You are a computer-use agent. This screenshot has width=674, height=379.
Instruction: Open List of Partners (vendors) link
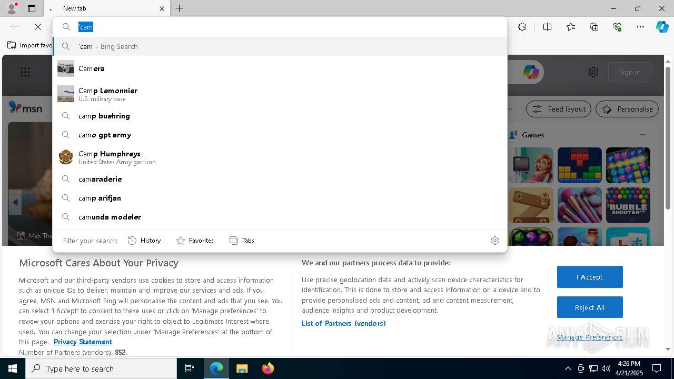(344, 323)
